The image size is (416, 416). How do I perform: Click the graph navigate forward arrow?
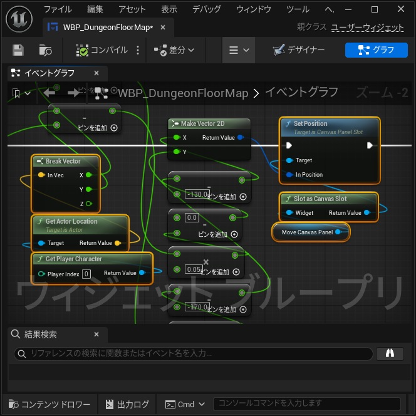pos(73,93)
